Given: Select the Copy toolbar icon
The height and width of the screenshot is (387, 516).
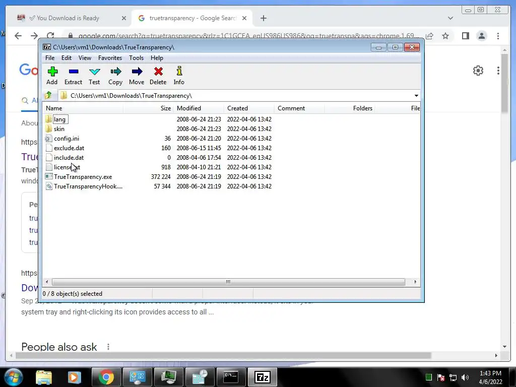Looking at the screenshot, I should (x=115, y=76).
